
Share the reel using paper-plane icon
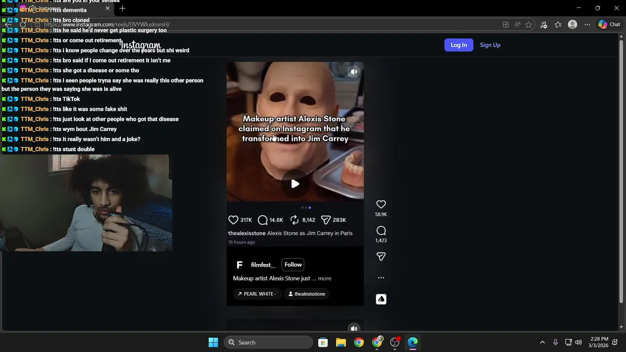pos(381,257)
